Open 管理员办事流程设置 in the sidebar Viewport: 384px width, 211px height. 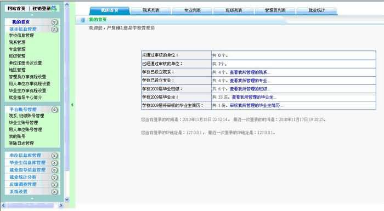click(x=27, y=77)
